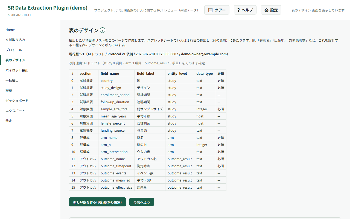The width and height of the screenshot is (350, 219).
Task: Open the ツアー tour button
Action: [217, 10]
